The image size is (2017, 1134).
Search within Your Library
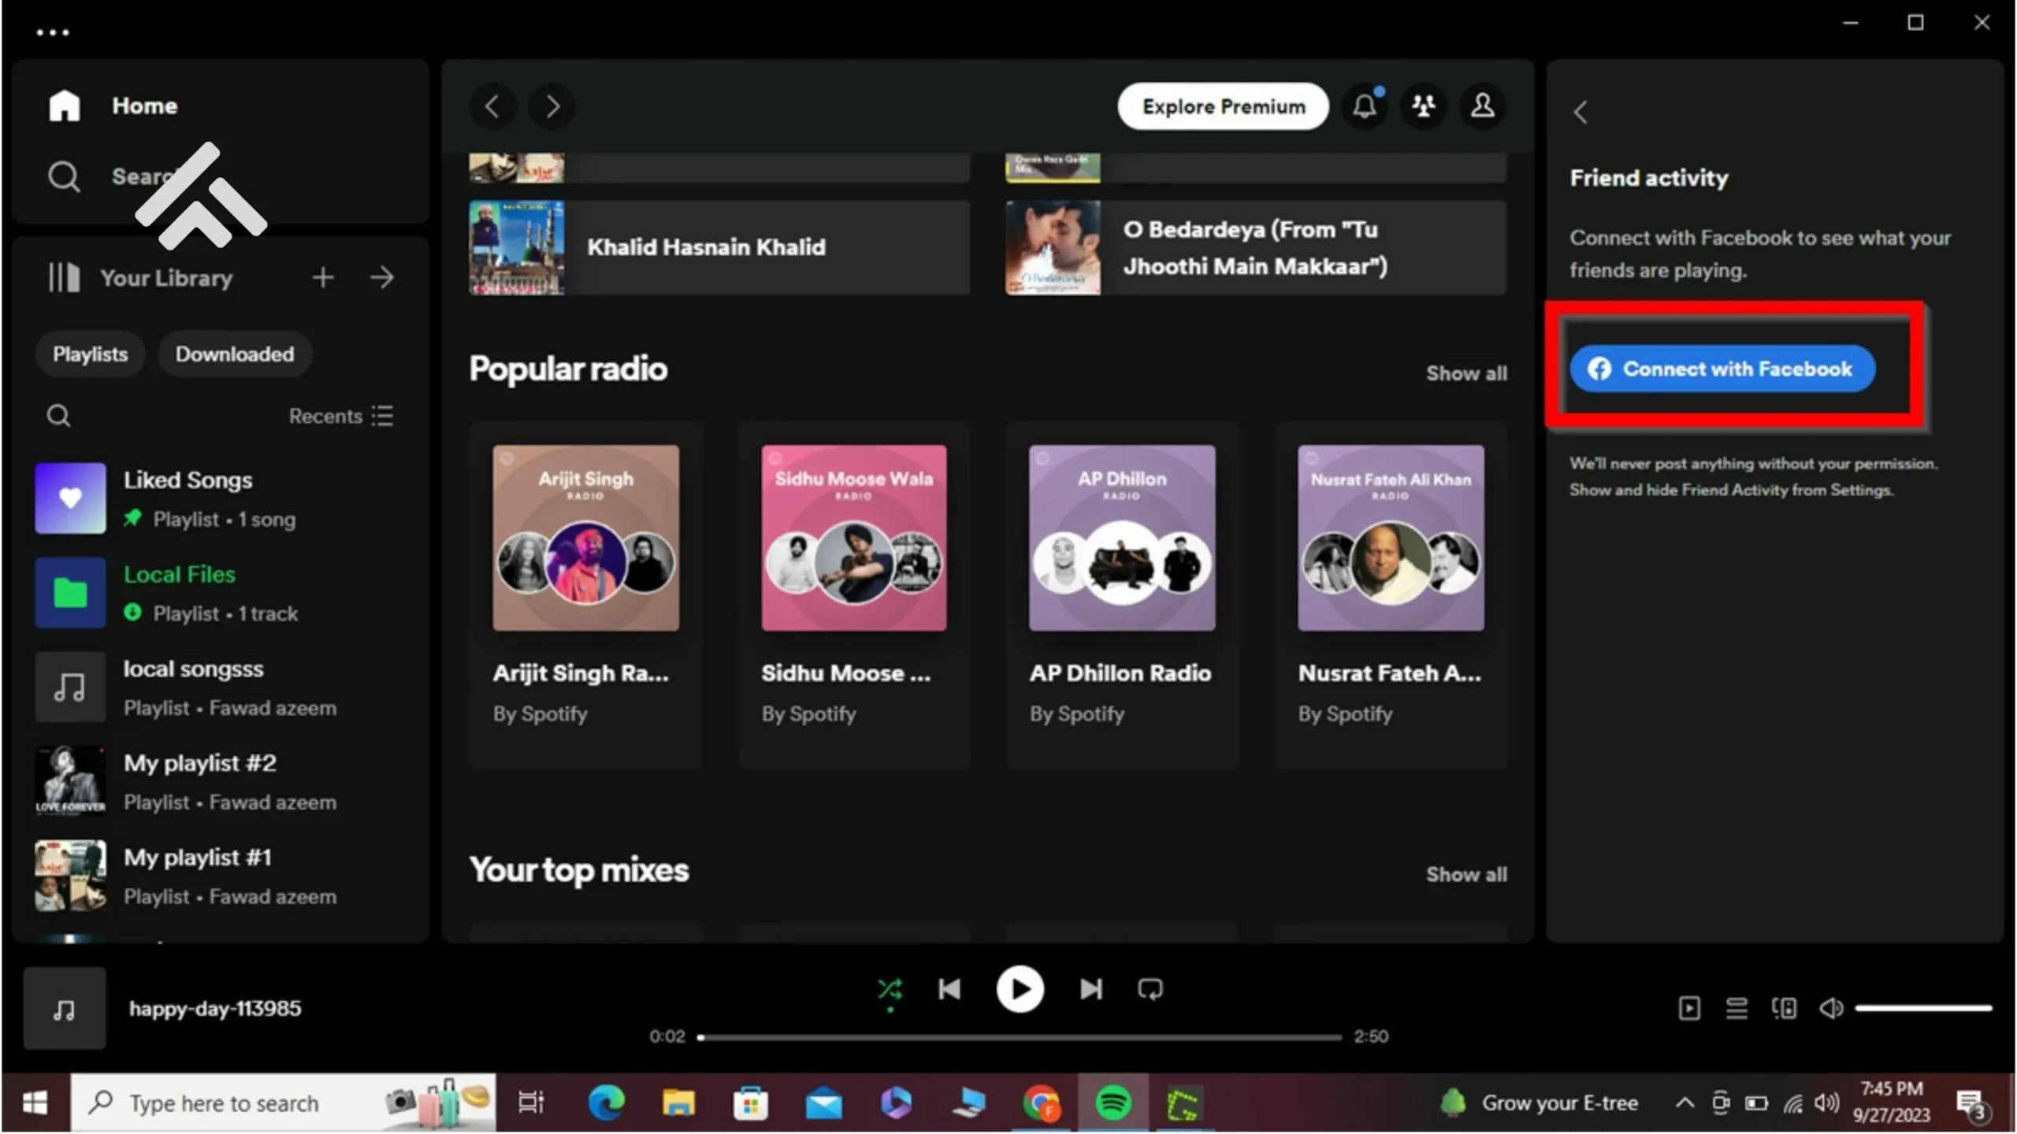(58, 416)
